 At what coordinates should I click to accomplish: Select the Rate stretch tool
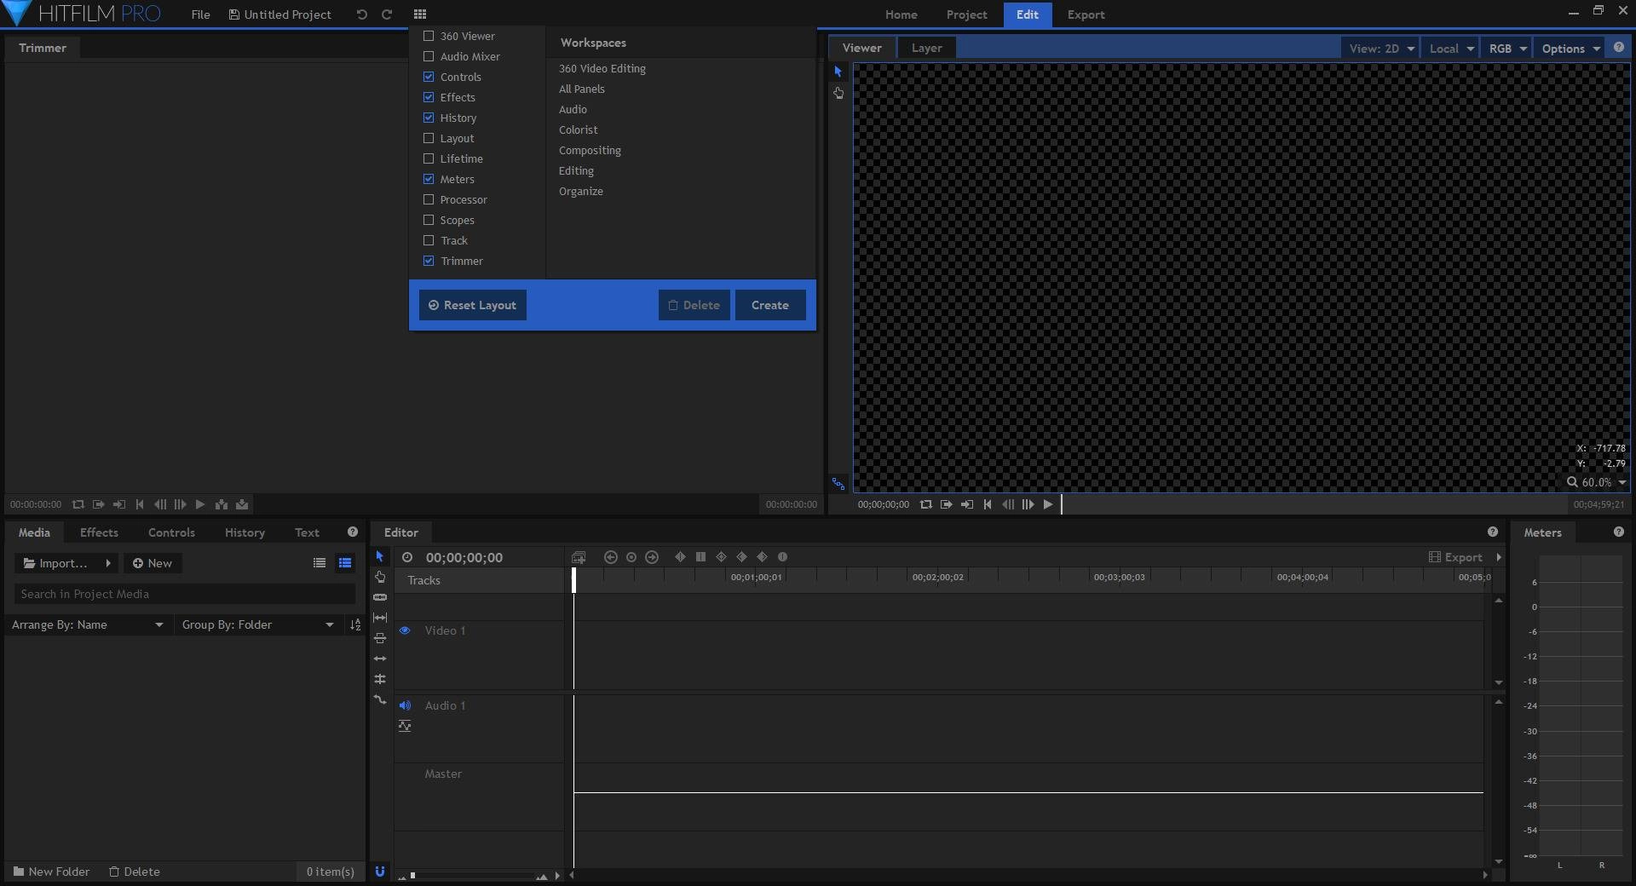click(380, 699)
